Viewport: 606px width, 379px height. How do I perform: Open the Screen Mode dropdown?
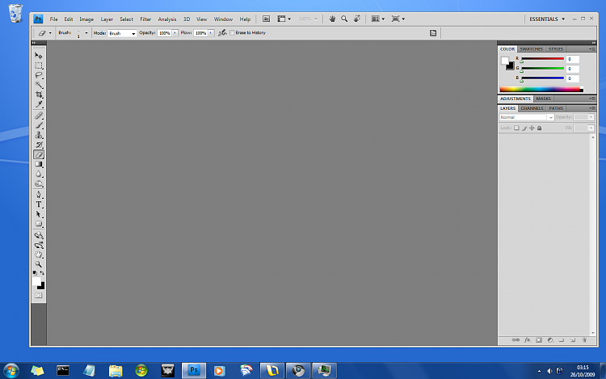[398, 19]
